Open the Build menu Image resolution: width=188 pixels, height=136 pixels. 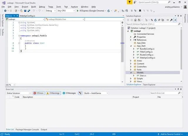(33, 6)
